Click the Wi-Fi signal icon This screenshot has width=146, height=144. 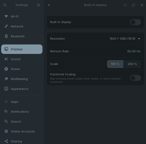coord(6,16)
